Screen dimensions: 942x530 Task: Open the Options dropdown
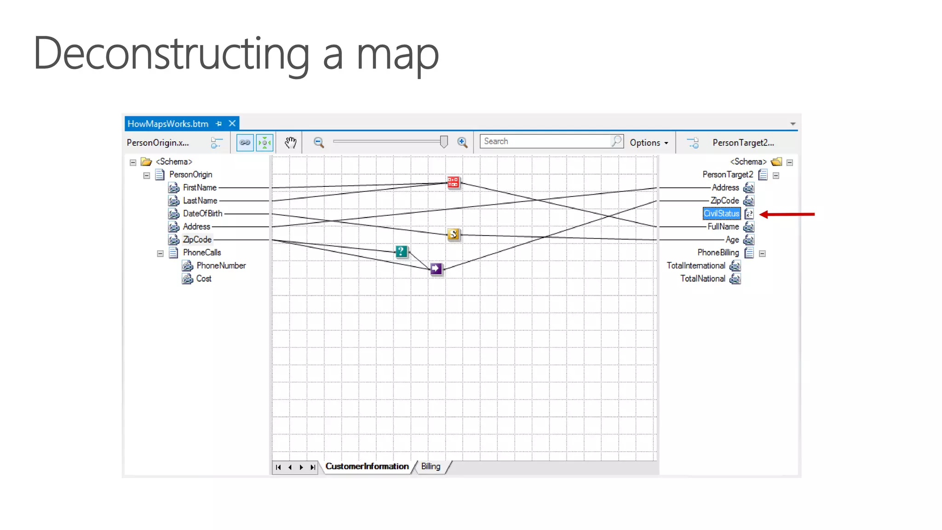click(x=649, y=143)
